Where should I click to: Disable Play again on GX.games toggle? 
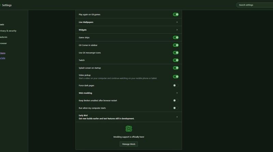click(x=176, y=14)
